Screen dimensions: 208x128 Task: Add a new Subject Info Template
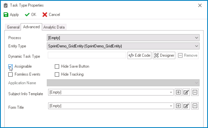[x=178, y=93]
